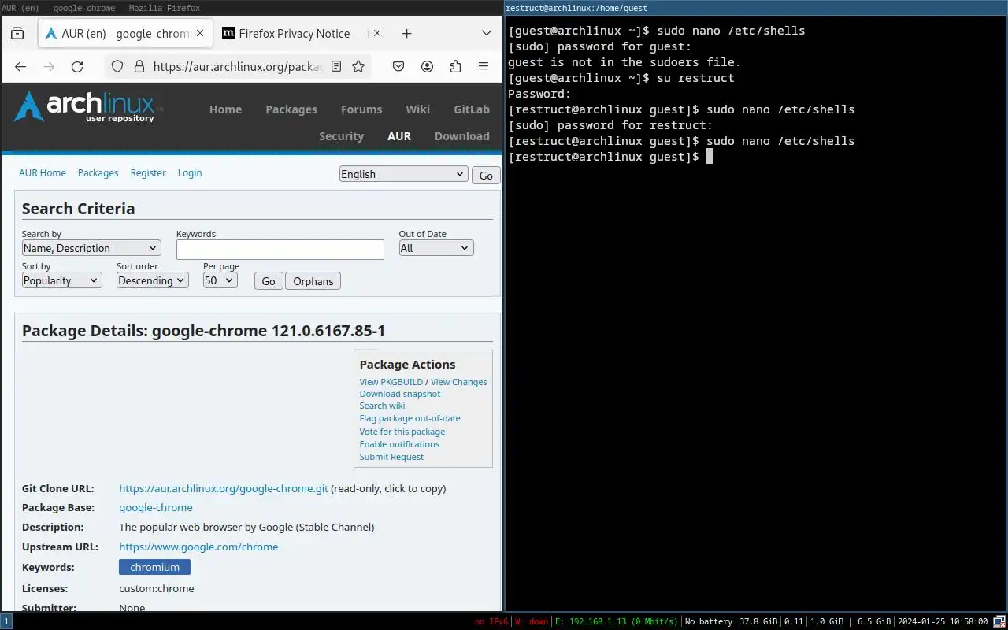This screenshot has height=630, width=1008.
Task: Open the Register link
Action: (x=148, y=173)
